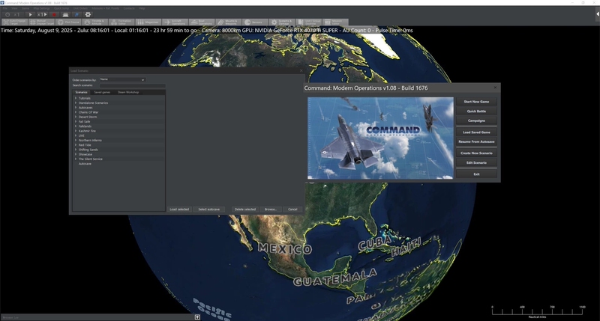Click the Edit Scenario button
The image size is (600, 321).
[x=476, y=162]
